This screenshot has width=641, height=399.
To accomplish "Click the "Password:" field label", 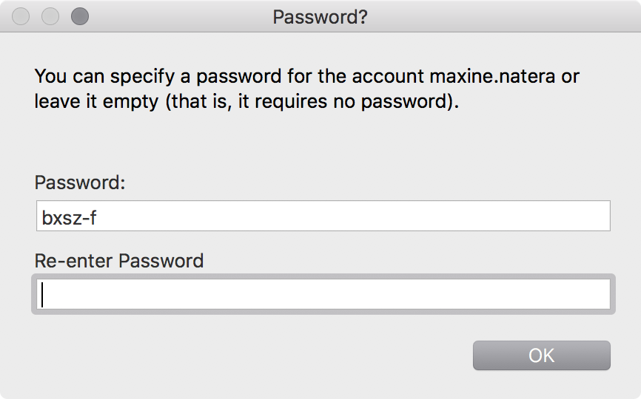I will coord(80,183).
